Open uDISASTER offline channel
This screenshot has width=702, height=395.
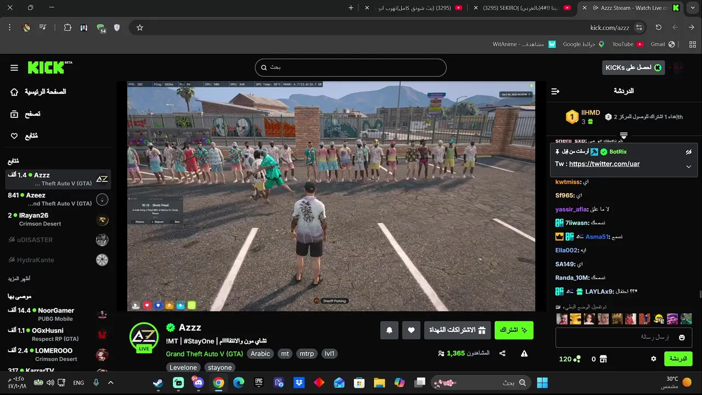(58, 240)
